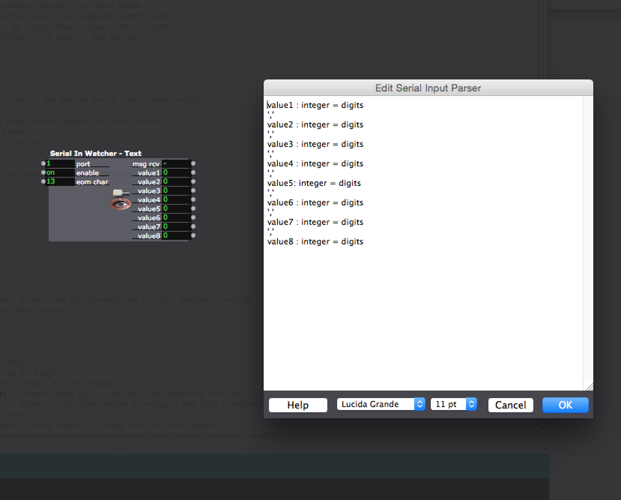Open the 11 pt font size dropdown

[454, 404]
